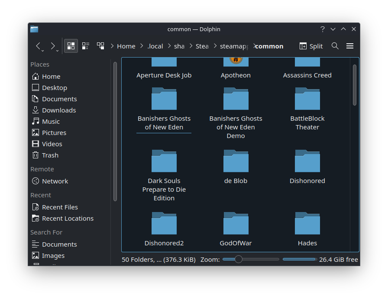Click the Dolphin folder icon in title bar
Image resolution: width=388 pixels, height=299 pixels.
click(34, 29)
